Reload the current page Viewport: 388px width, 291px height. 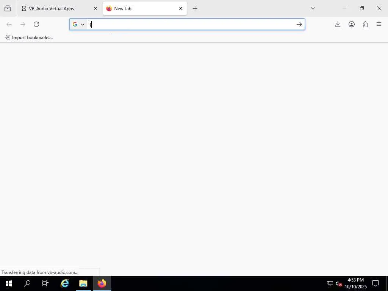(x=36, y=24)
